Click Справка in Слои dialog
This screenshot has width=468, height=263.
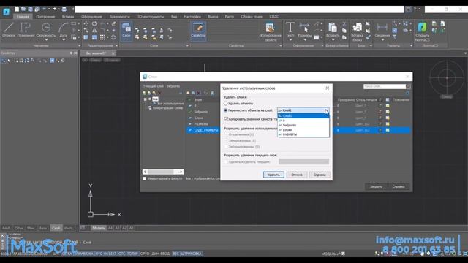(x=399, y=187)
